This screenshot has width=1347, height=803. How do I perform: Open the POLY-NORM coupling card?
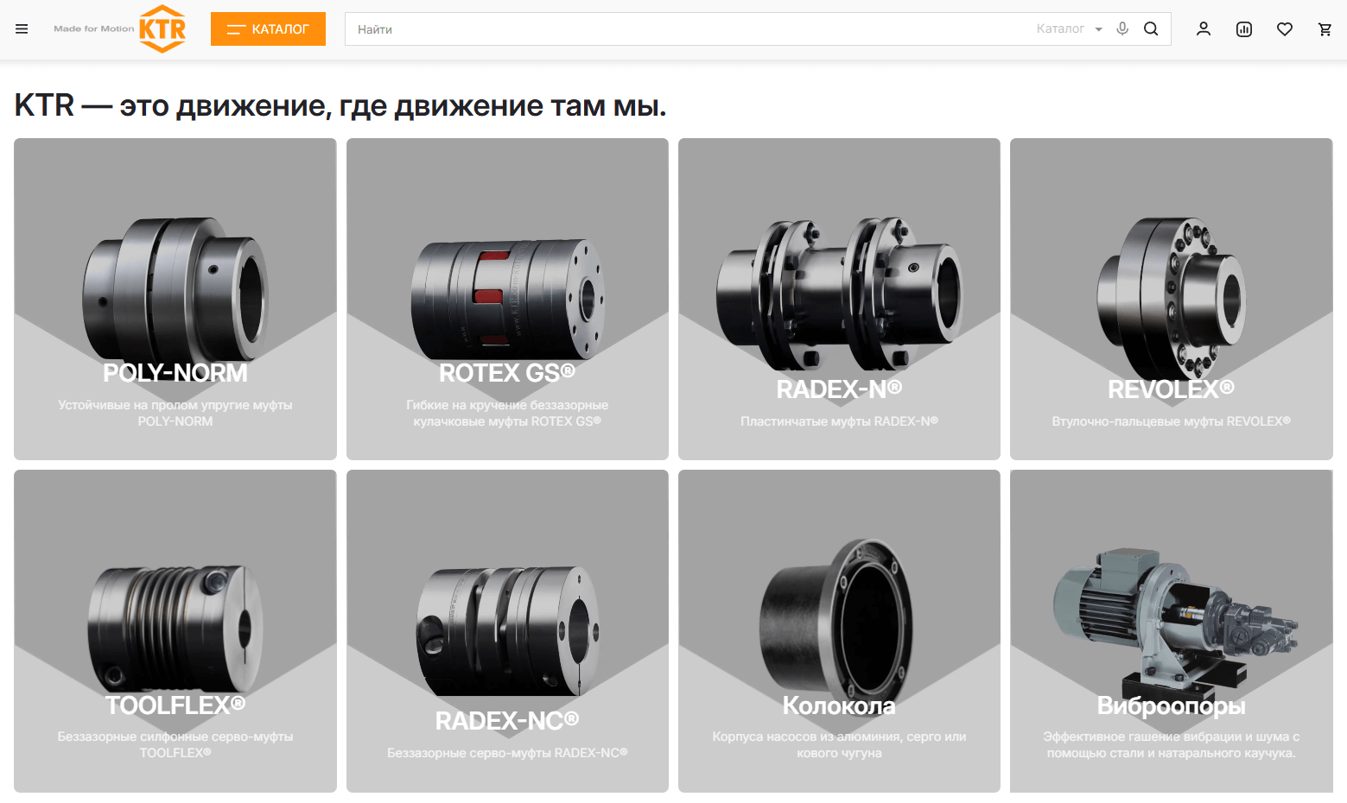175,299
